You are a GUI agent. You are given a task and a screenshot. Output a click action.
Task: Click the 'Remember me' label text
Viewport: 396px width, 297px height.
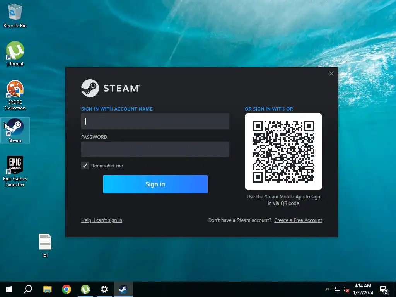107,166
